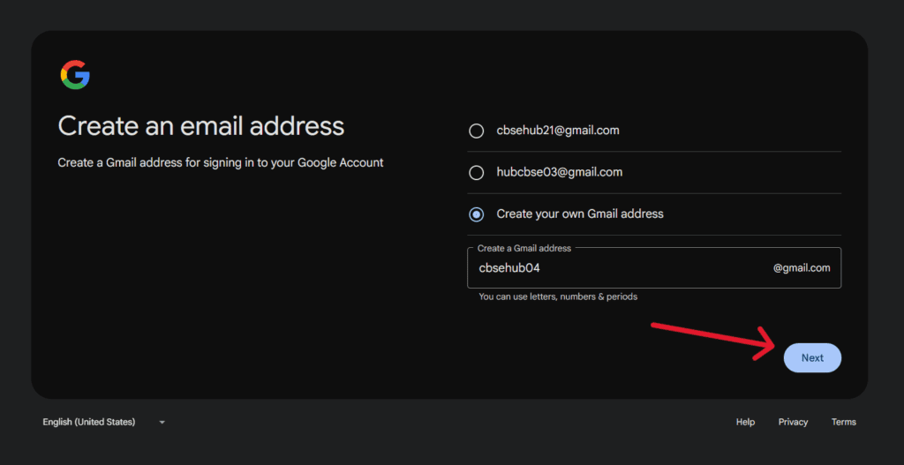Viewport: 904px width, 465px height.
Task: Click the 'Create an email address' heading
Action: [x=200, y=125]
